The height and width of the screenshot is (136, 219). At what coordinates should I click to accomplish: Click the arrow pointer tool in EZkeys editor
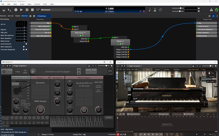pyautogui.click(x=117, y=114)
